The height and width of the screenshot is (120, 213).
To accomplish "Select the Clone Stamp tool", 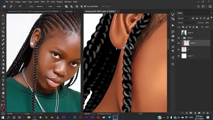I will tap(3, 52).
